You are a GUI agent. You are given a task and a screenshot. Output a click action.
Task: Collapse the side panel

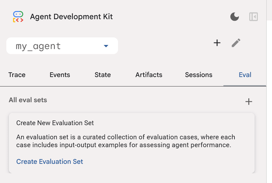(x=253, y=17)
